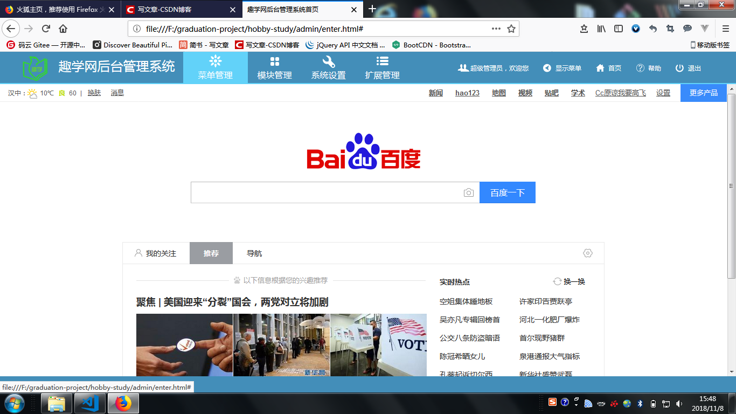Click 换一换 to refresh hot topics
The image size is (736, 414).
[570, 281]
